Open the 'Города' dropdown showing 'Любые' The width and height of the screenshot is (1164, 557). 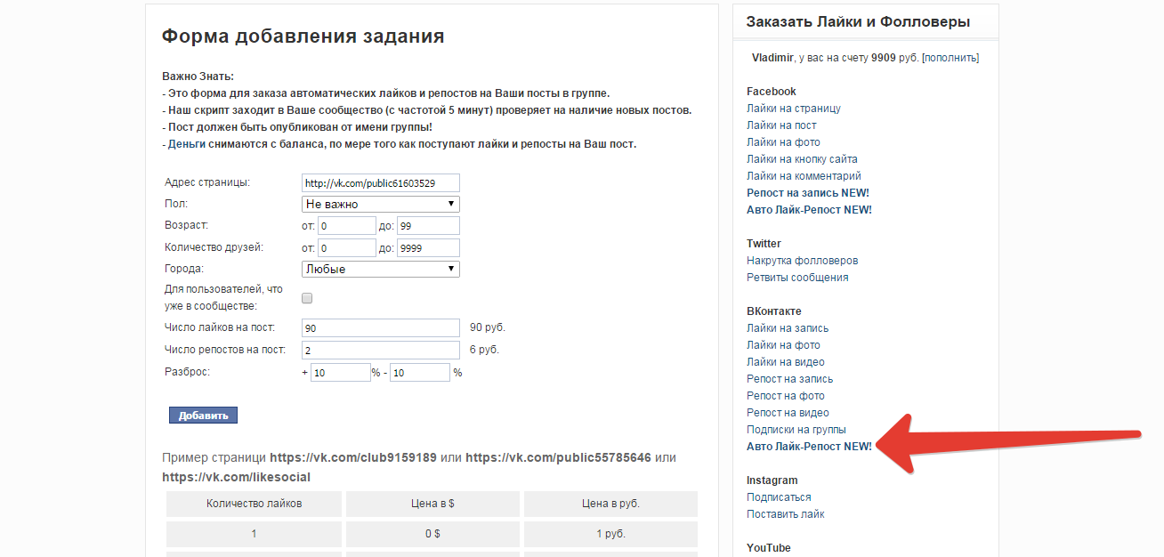tap(381, 269)
